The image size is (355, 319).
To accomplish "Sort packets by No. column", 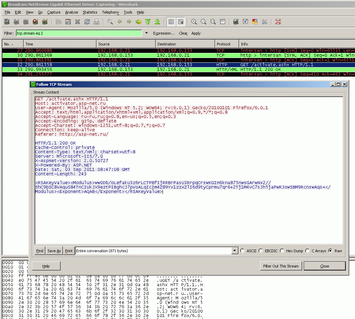I will [13, 44].
